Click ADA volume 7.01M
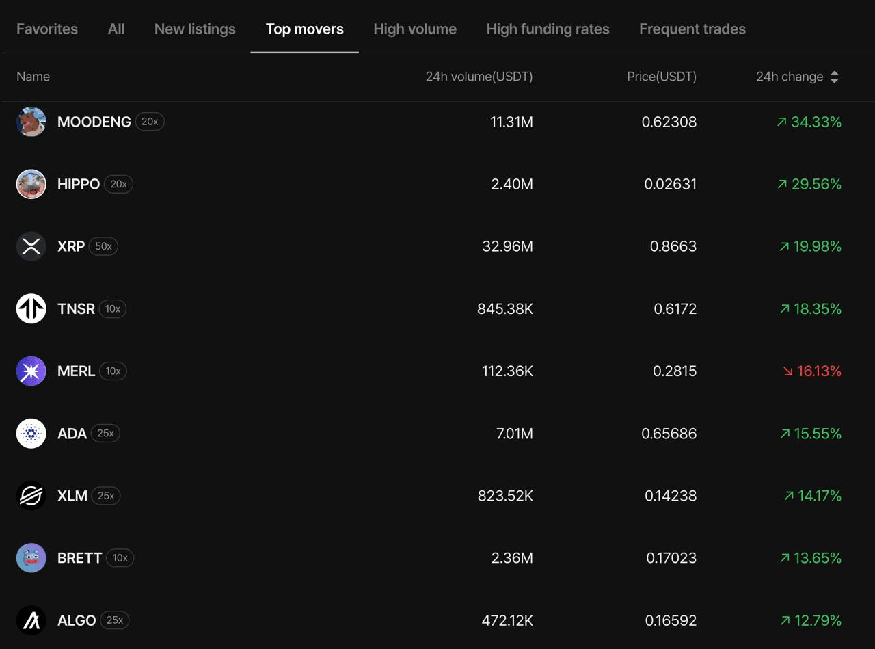The width and height of the screenshot is (875, 649). (x=515, y=434)
